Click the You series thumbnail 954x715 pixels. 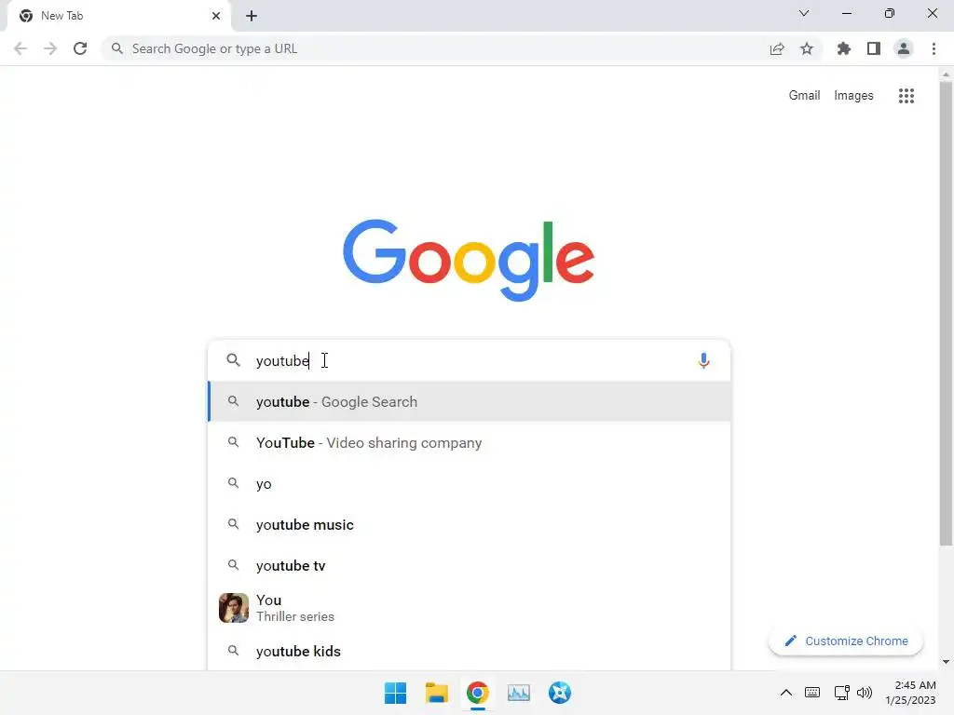[234, 608]
